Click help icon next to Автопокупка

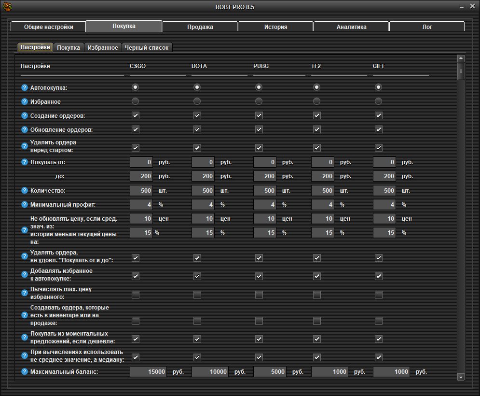pyautogui.click(x=25, y=88)
